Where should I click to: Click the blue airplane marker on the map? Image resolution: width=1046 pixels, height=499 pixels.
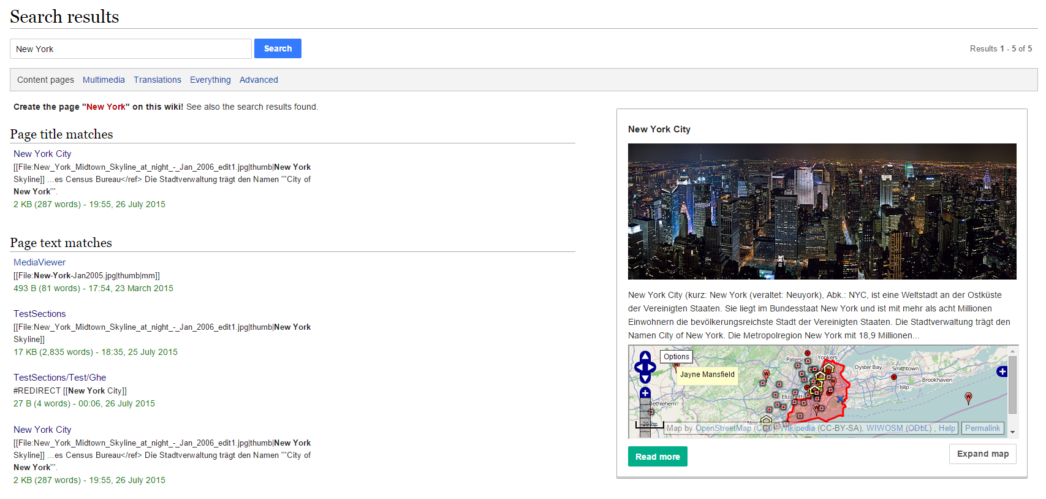click(840, 399)
